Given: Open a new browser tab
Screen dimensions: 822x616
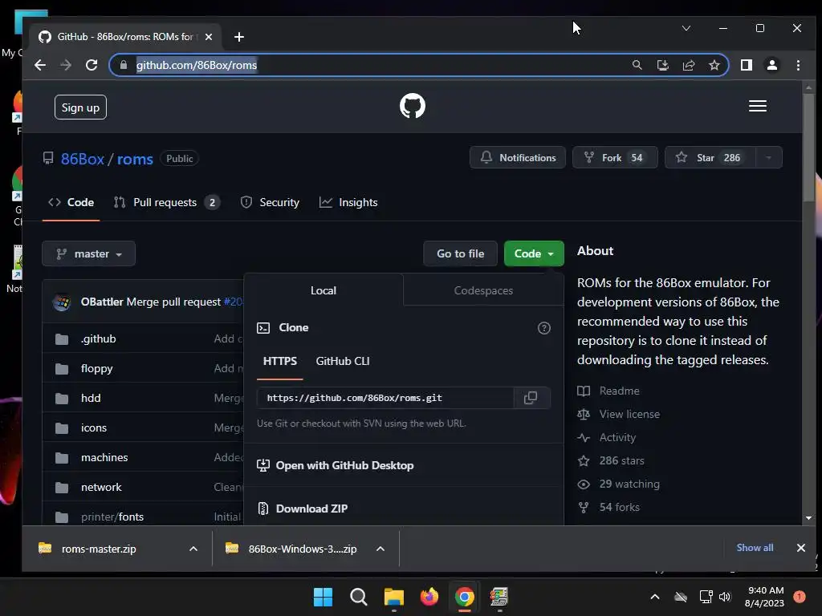Looking at the screenshot, I should click(239, 37).
